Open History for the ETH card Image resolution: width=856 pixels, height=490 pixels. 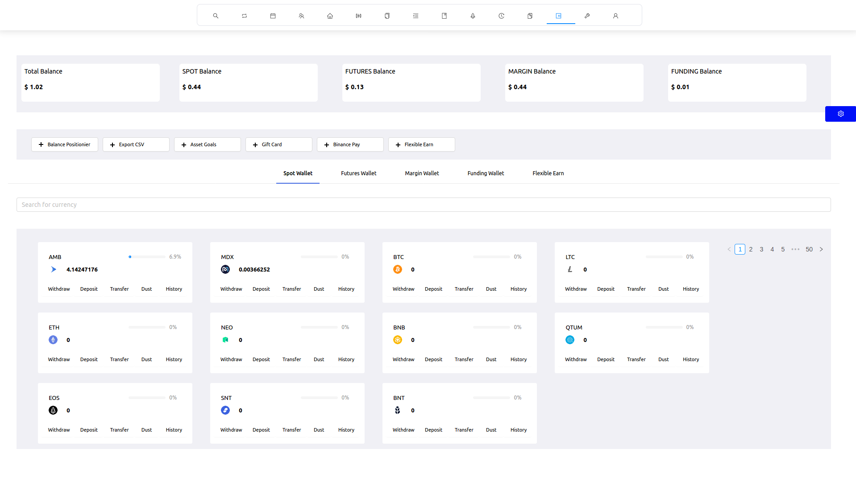coord(174,359)
